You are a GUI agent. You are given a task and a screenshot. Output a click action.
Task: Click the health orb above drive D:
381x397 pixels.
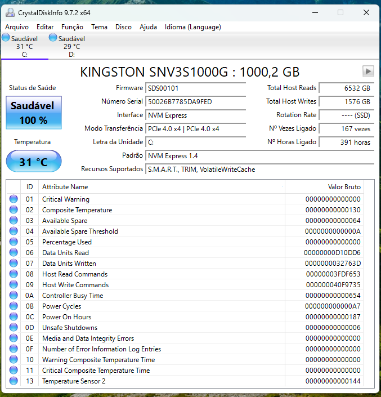53,38
